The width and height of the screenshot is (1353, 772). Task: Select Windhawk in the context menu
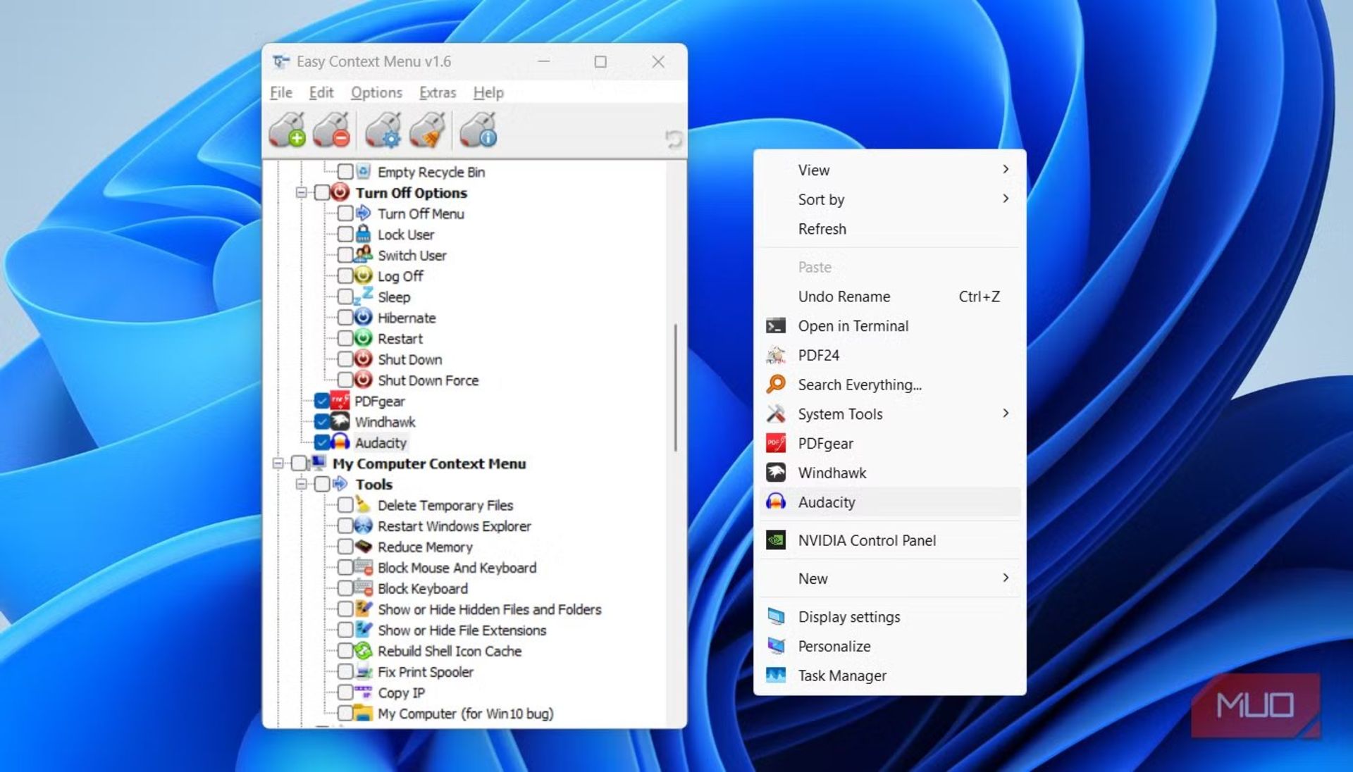point(832,473)
